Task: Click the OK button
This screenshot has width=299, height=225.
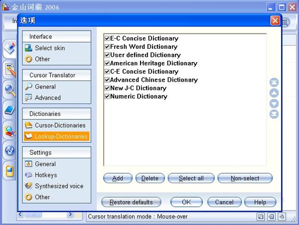Action: (186, 202)
